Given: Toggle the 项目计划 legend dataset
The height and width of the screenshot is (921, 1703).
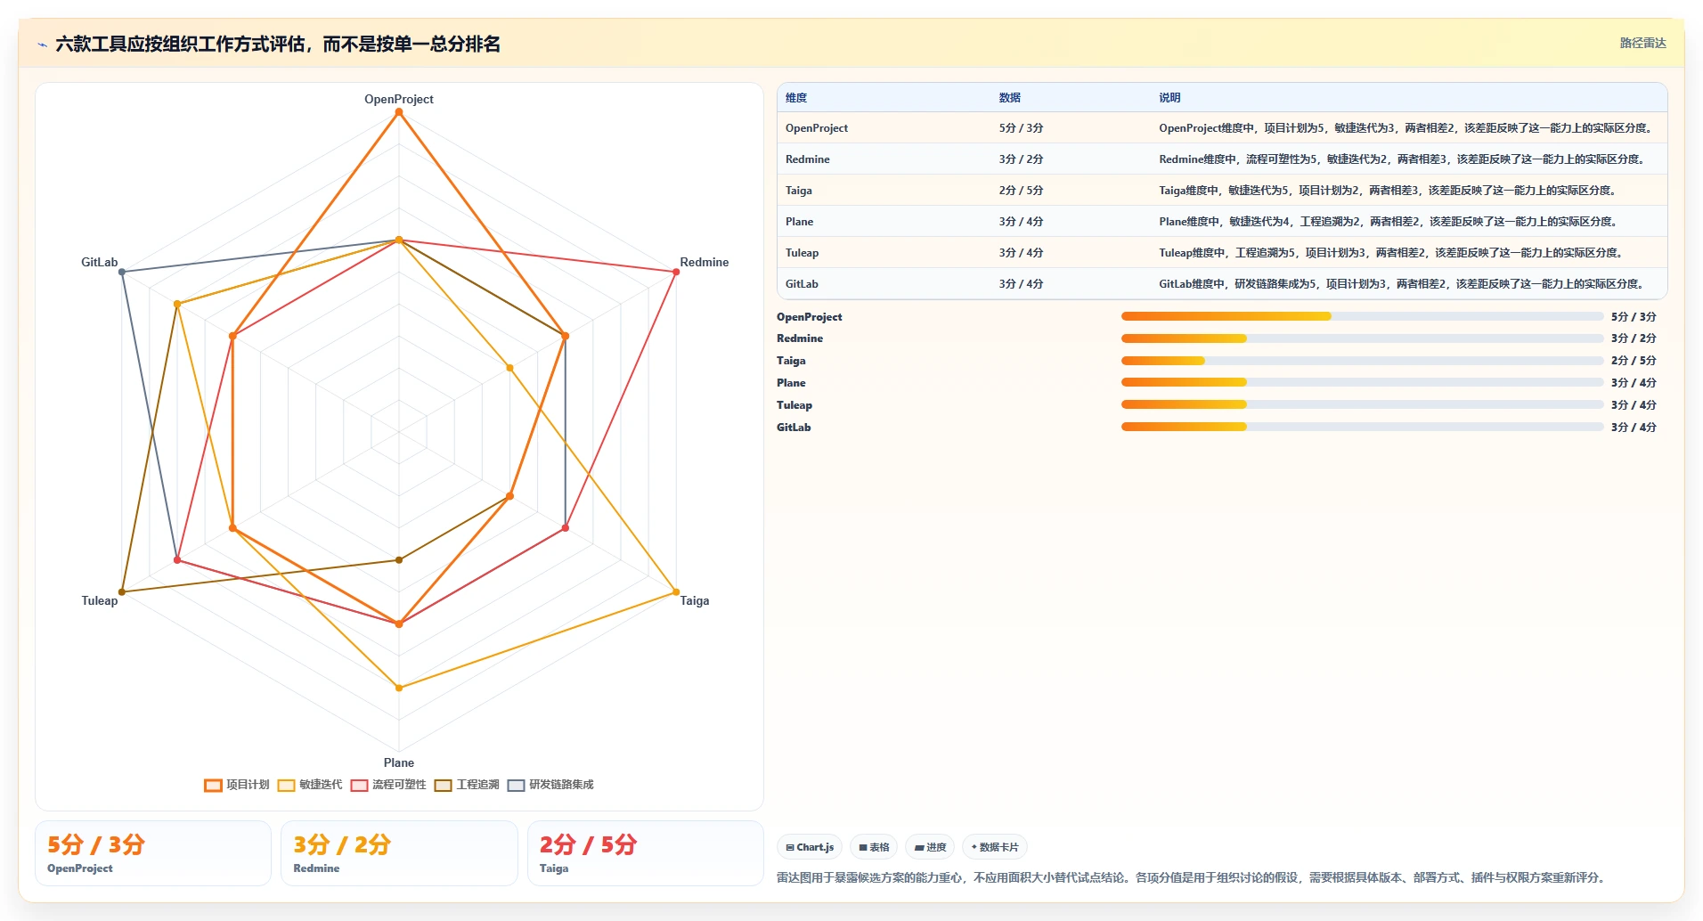Looking at the screenshot, I should 237,785.
